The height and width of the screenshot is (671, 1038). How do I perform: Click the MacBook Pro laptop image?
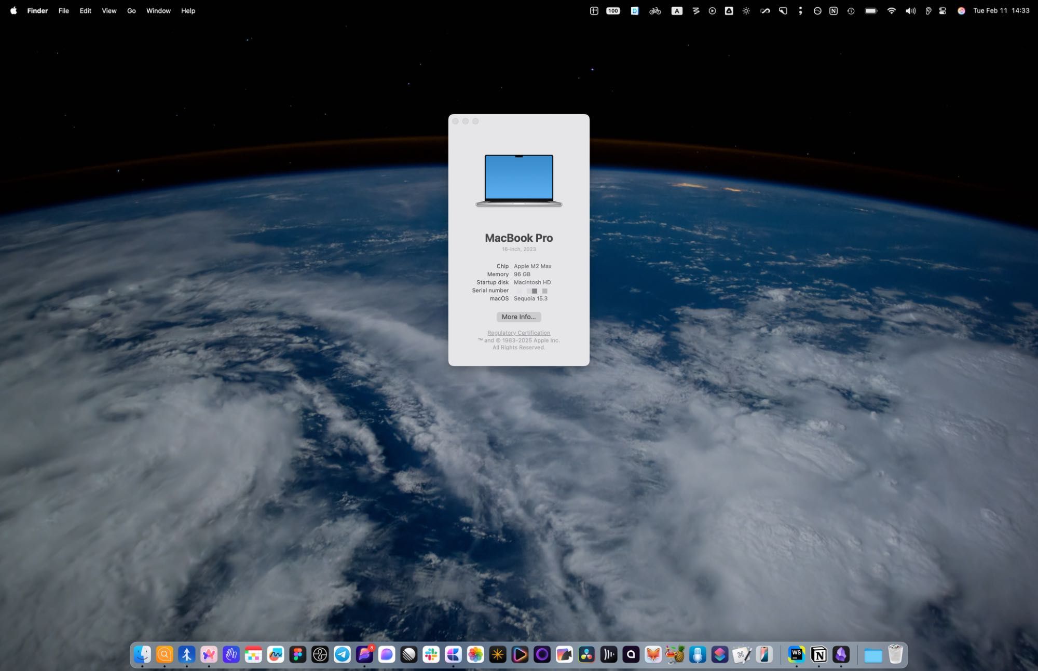click(518, 180)
